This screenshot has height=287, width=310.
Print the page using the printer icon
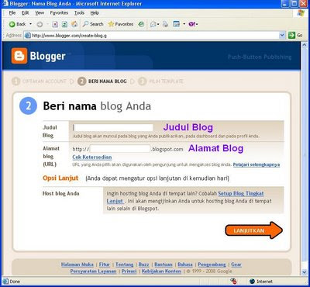[x=165, y=24]
